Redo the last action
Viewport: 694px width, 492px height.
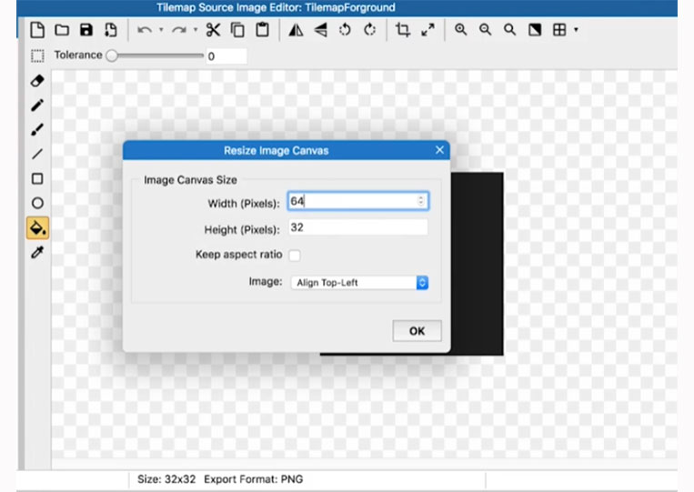click(179, 30)
